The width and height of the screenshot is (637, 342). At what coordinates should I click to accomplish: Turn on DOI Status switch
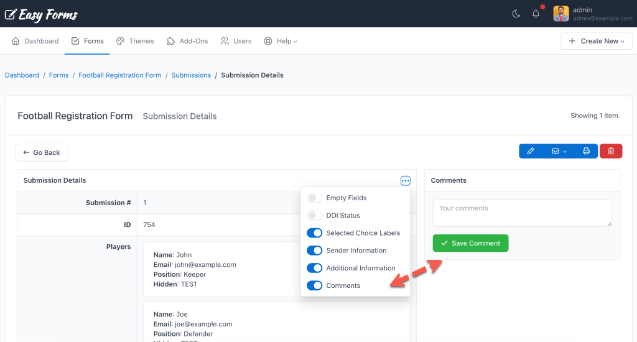pos(315,215)
